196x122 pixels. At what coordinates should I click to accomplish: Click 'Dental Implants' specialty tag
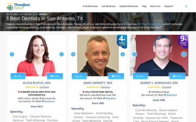click(x=168, y=110)
